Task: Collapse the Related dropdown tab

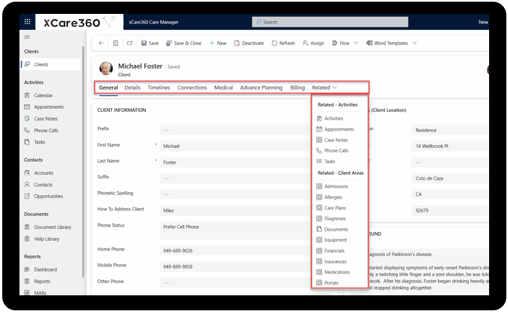Action: click(325, 87)
